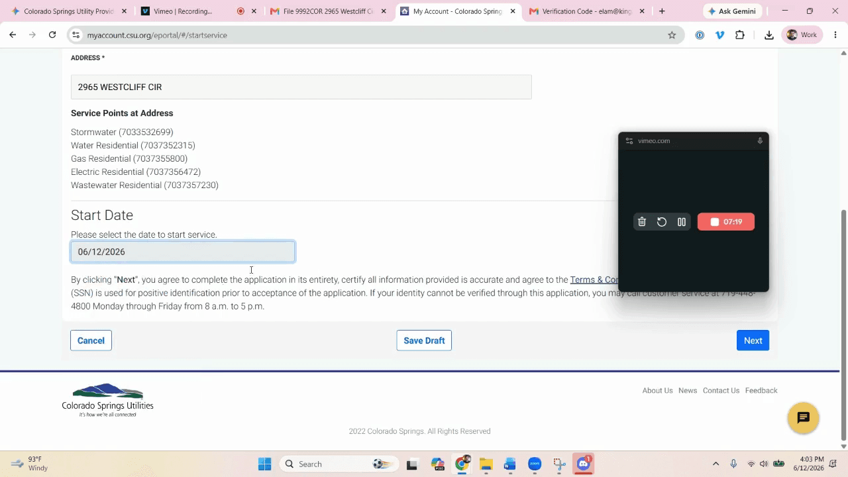The height and width of the screenshot is (477, 848).
Task: Go back to the previous page
Action: (x=13, y=35)
